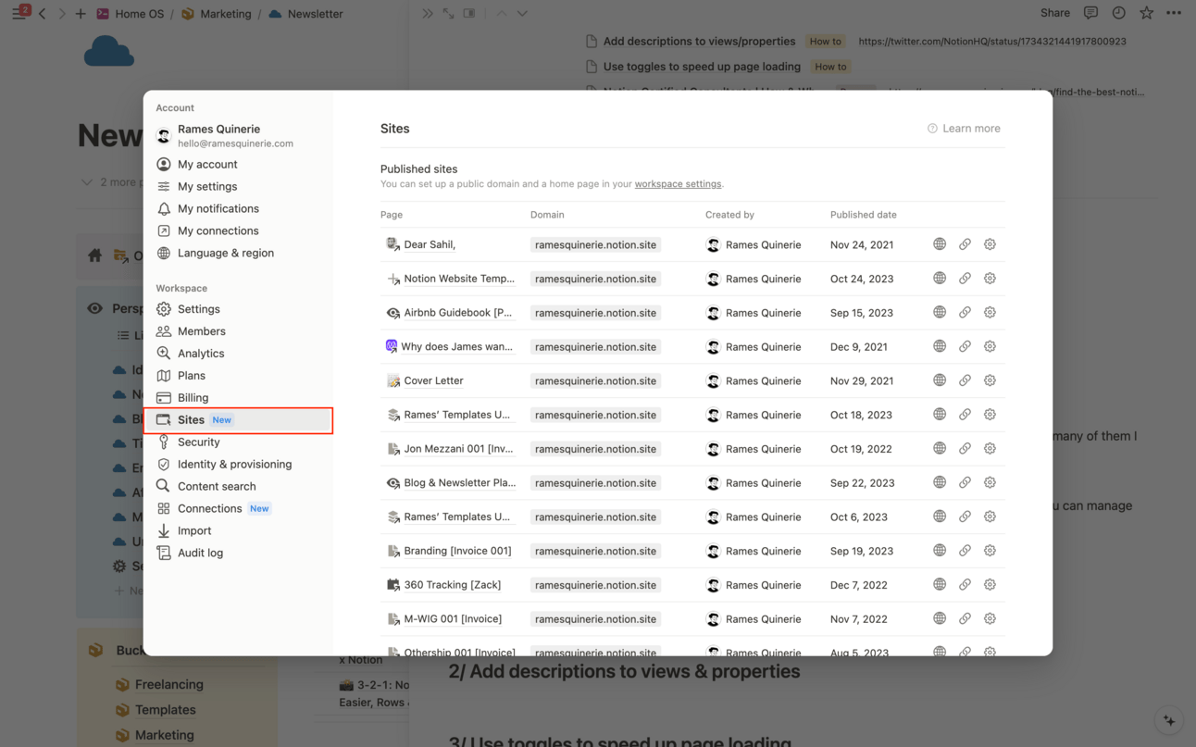The height and width of the screenshot is (747, 1196).
Task: Open 360 Tracking [Zack] page
Action: coord(452,584)
